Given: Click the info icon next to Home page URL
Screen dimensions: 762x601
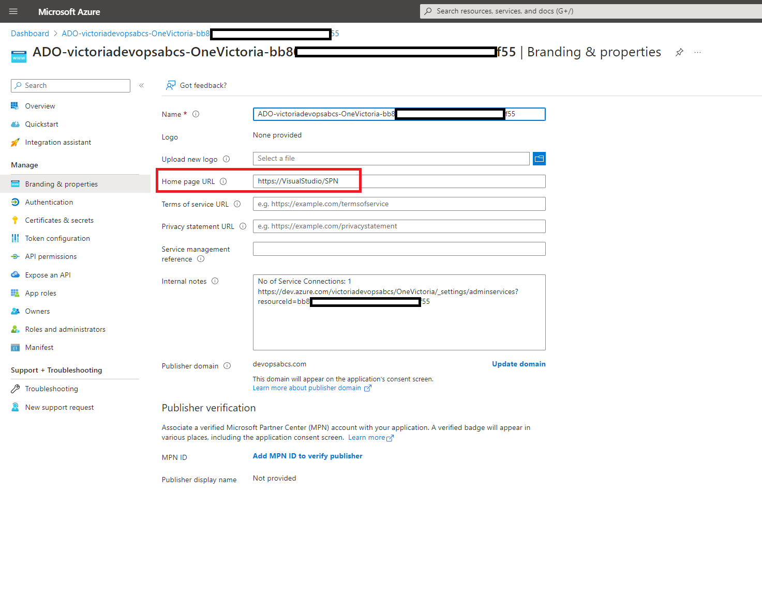Looking at the screenshot, I should [223, 181].
